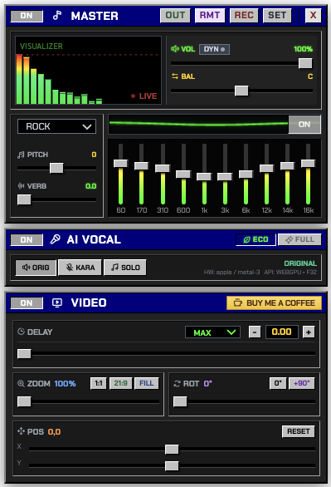The height and width of the screenshot is (487, 331).
Task: Click the 3k EQ band fader
Action: 225,177
